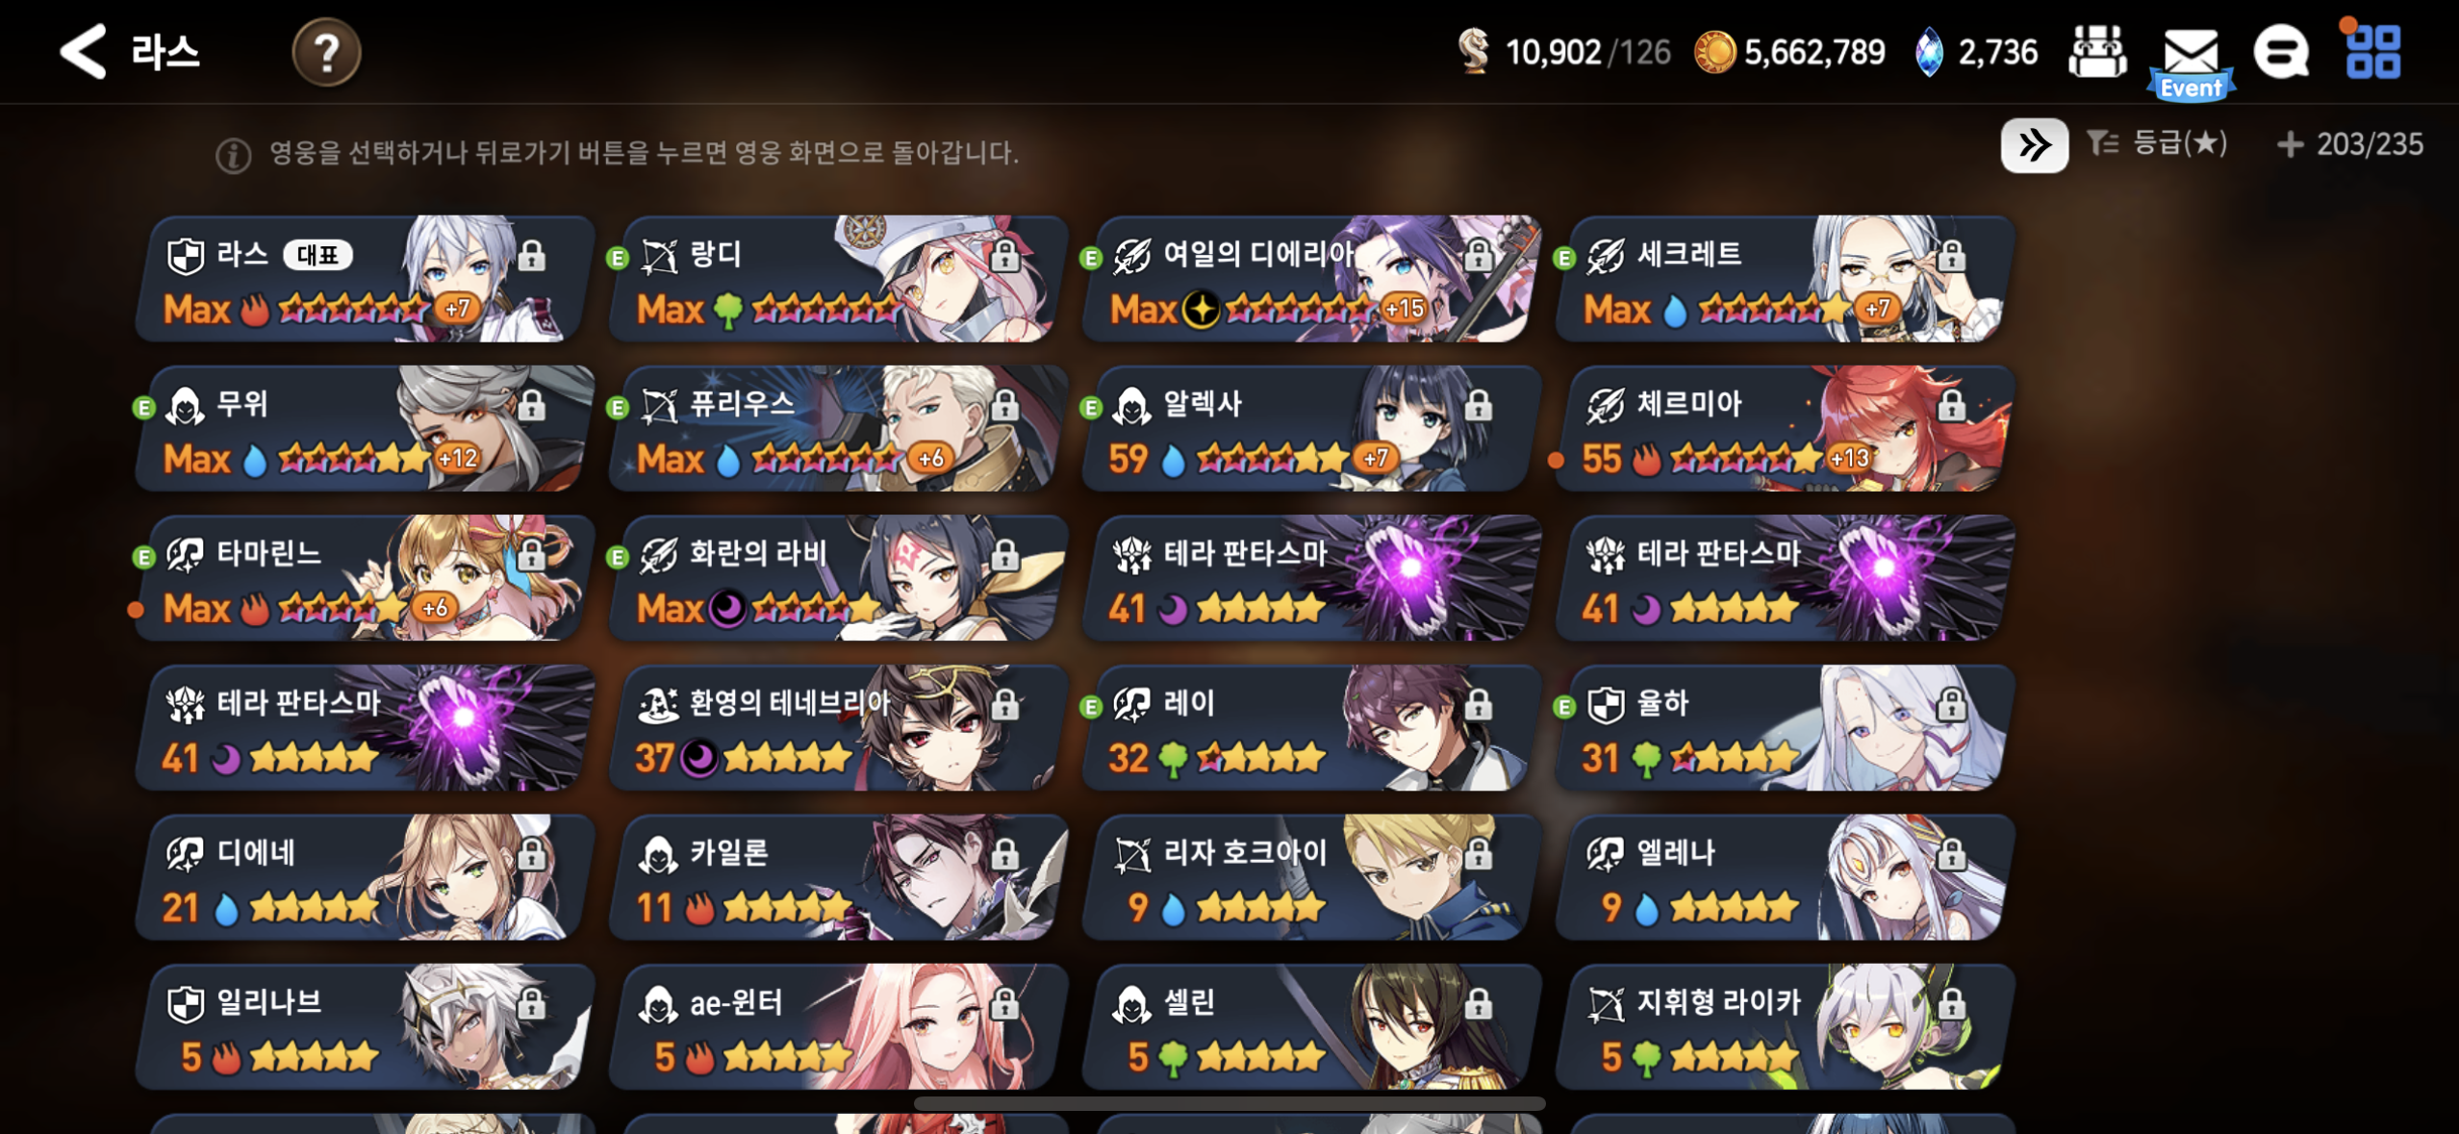The width and height of the screenshot is (2459, 1134).
Task: Tap the gold coin currency icon
Action: click(x=1714, y=52)
